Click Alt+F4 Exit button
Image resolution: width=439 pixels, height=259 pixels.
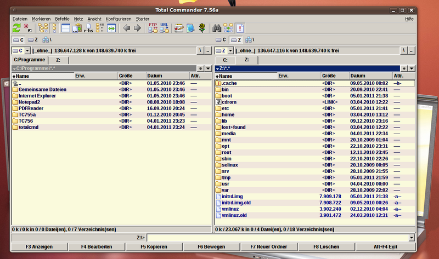coord(385,247)
